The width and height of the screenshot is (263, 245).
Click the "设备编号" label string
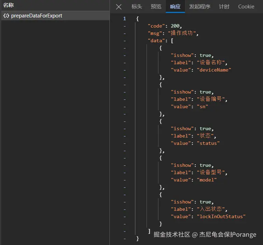pyautogui.click(x=211, y=99)
